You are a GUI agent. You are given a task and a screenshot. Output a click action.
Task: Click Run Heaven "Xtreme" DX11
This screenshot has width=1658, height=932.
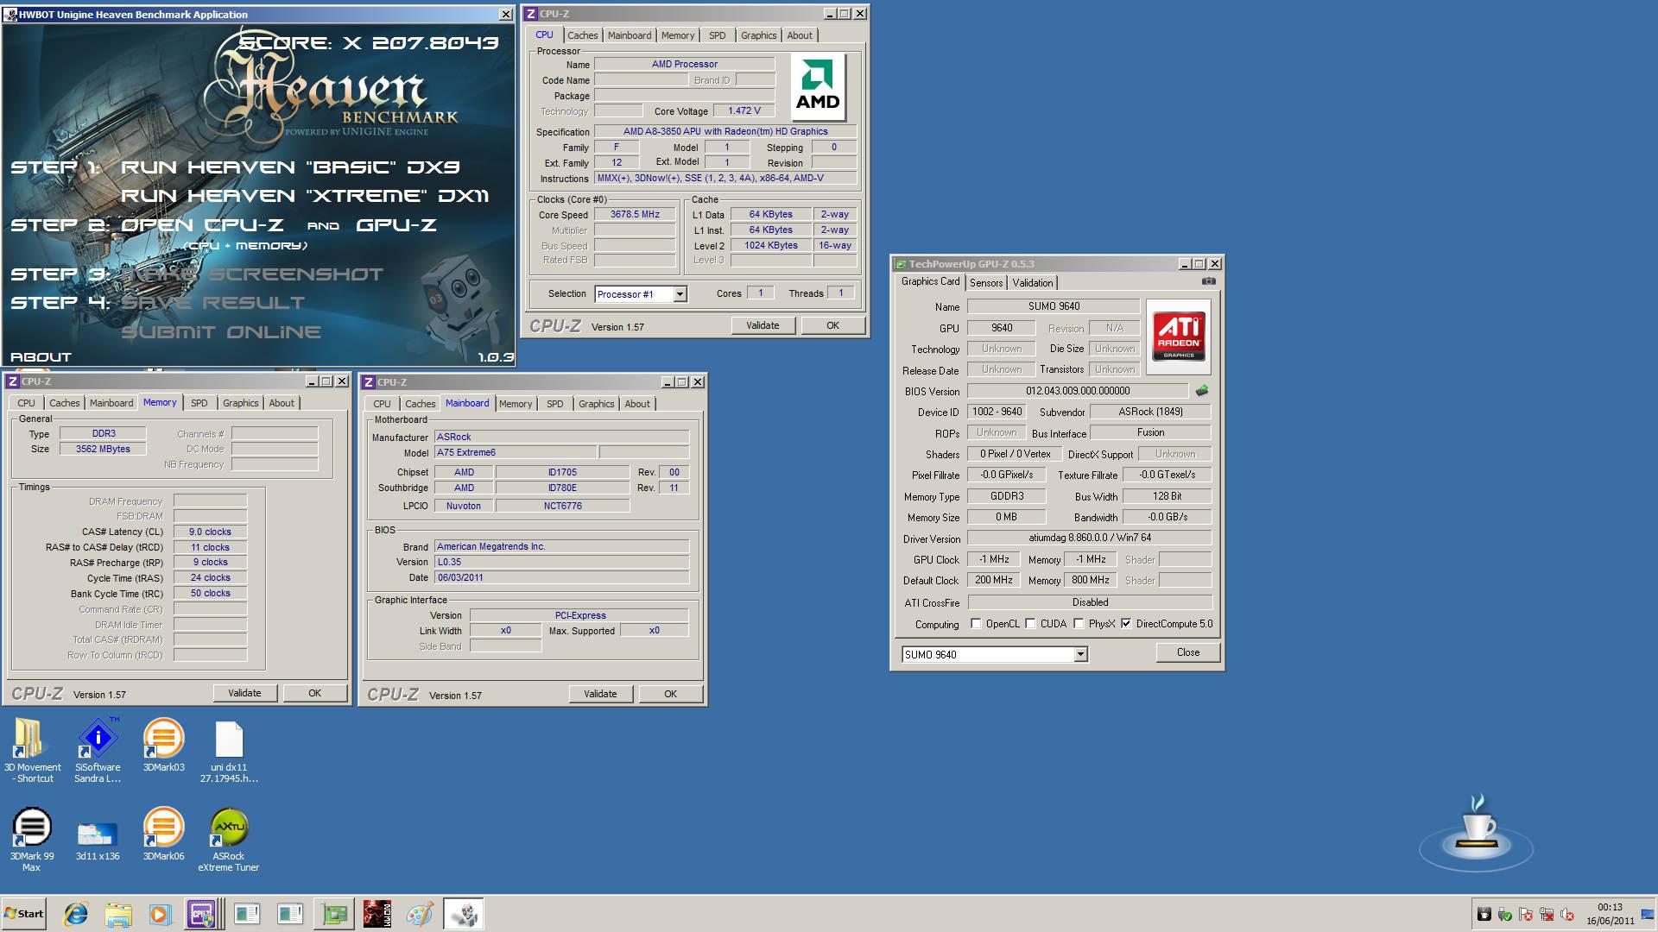point(305,196)
